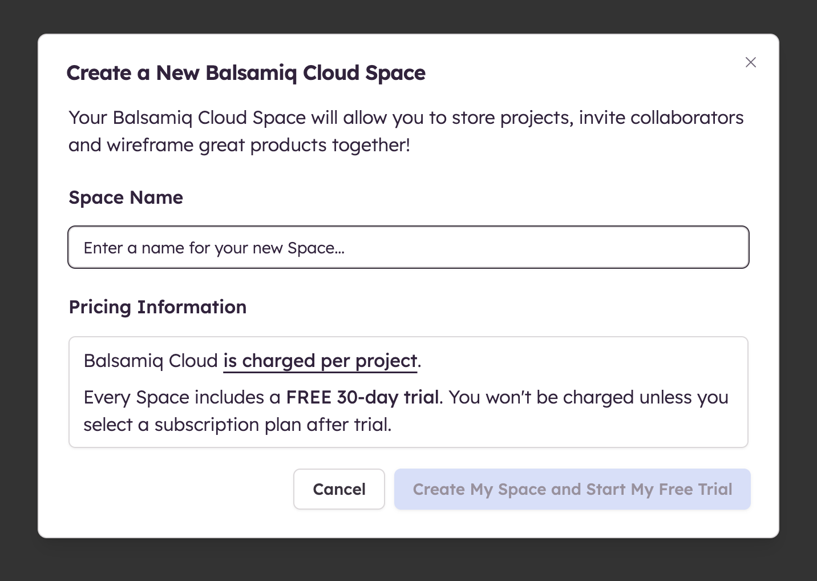
Task: Click the 'Every Space includes a' text
Action: (x=182, y=397)
